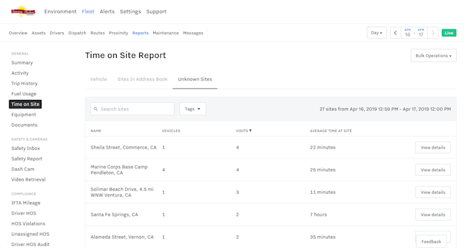The height and width of the screenshot is (248, 464).
Task: Open the Settings menu
Action: [130, 11]
